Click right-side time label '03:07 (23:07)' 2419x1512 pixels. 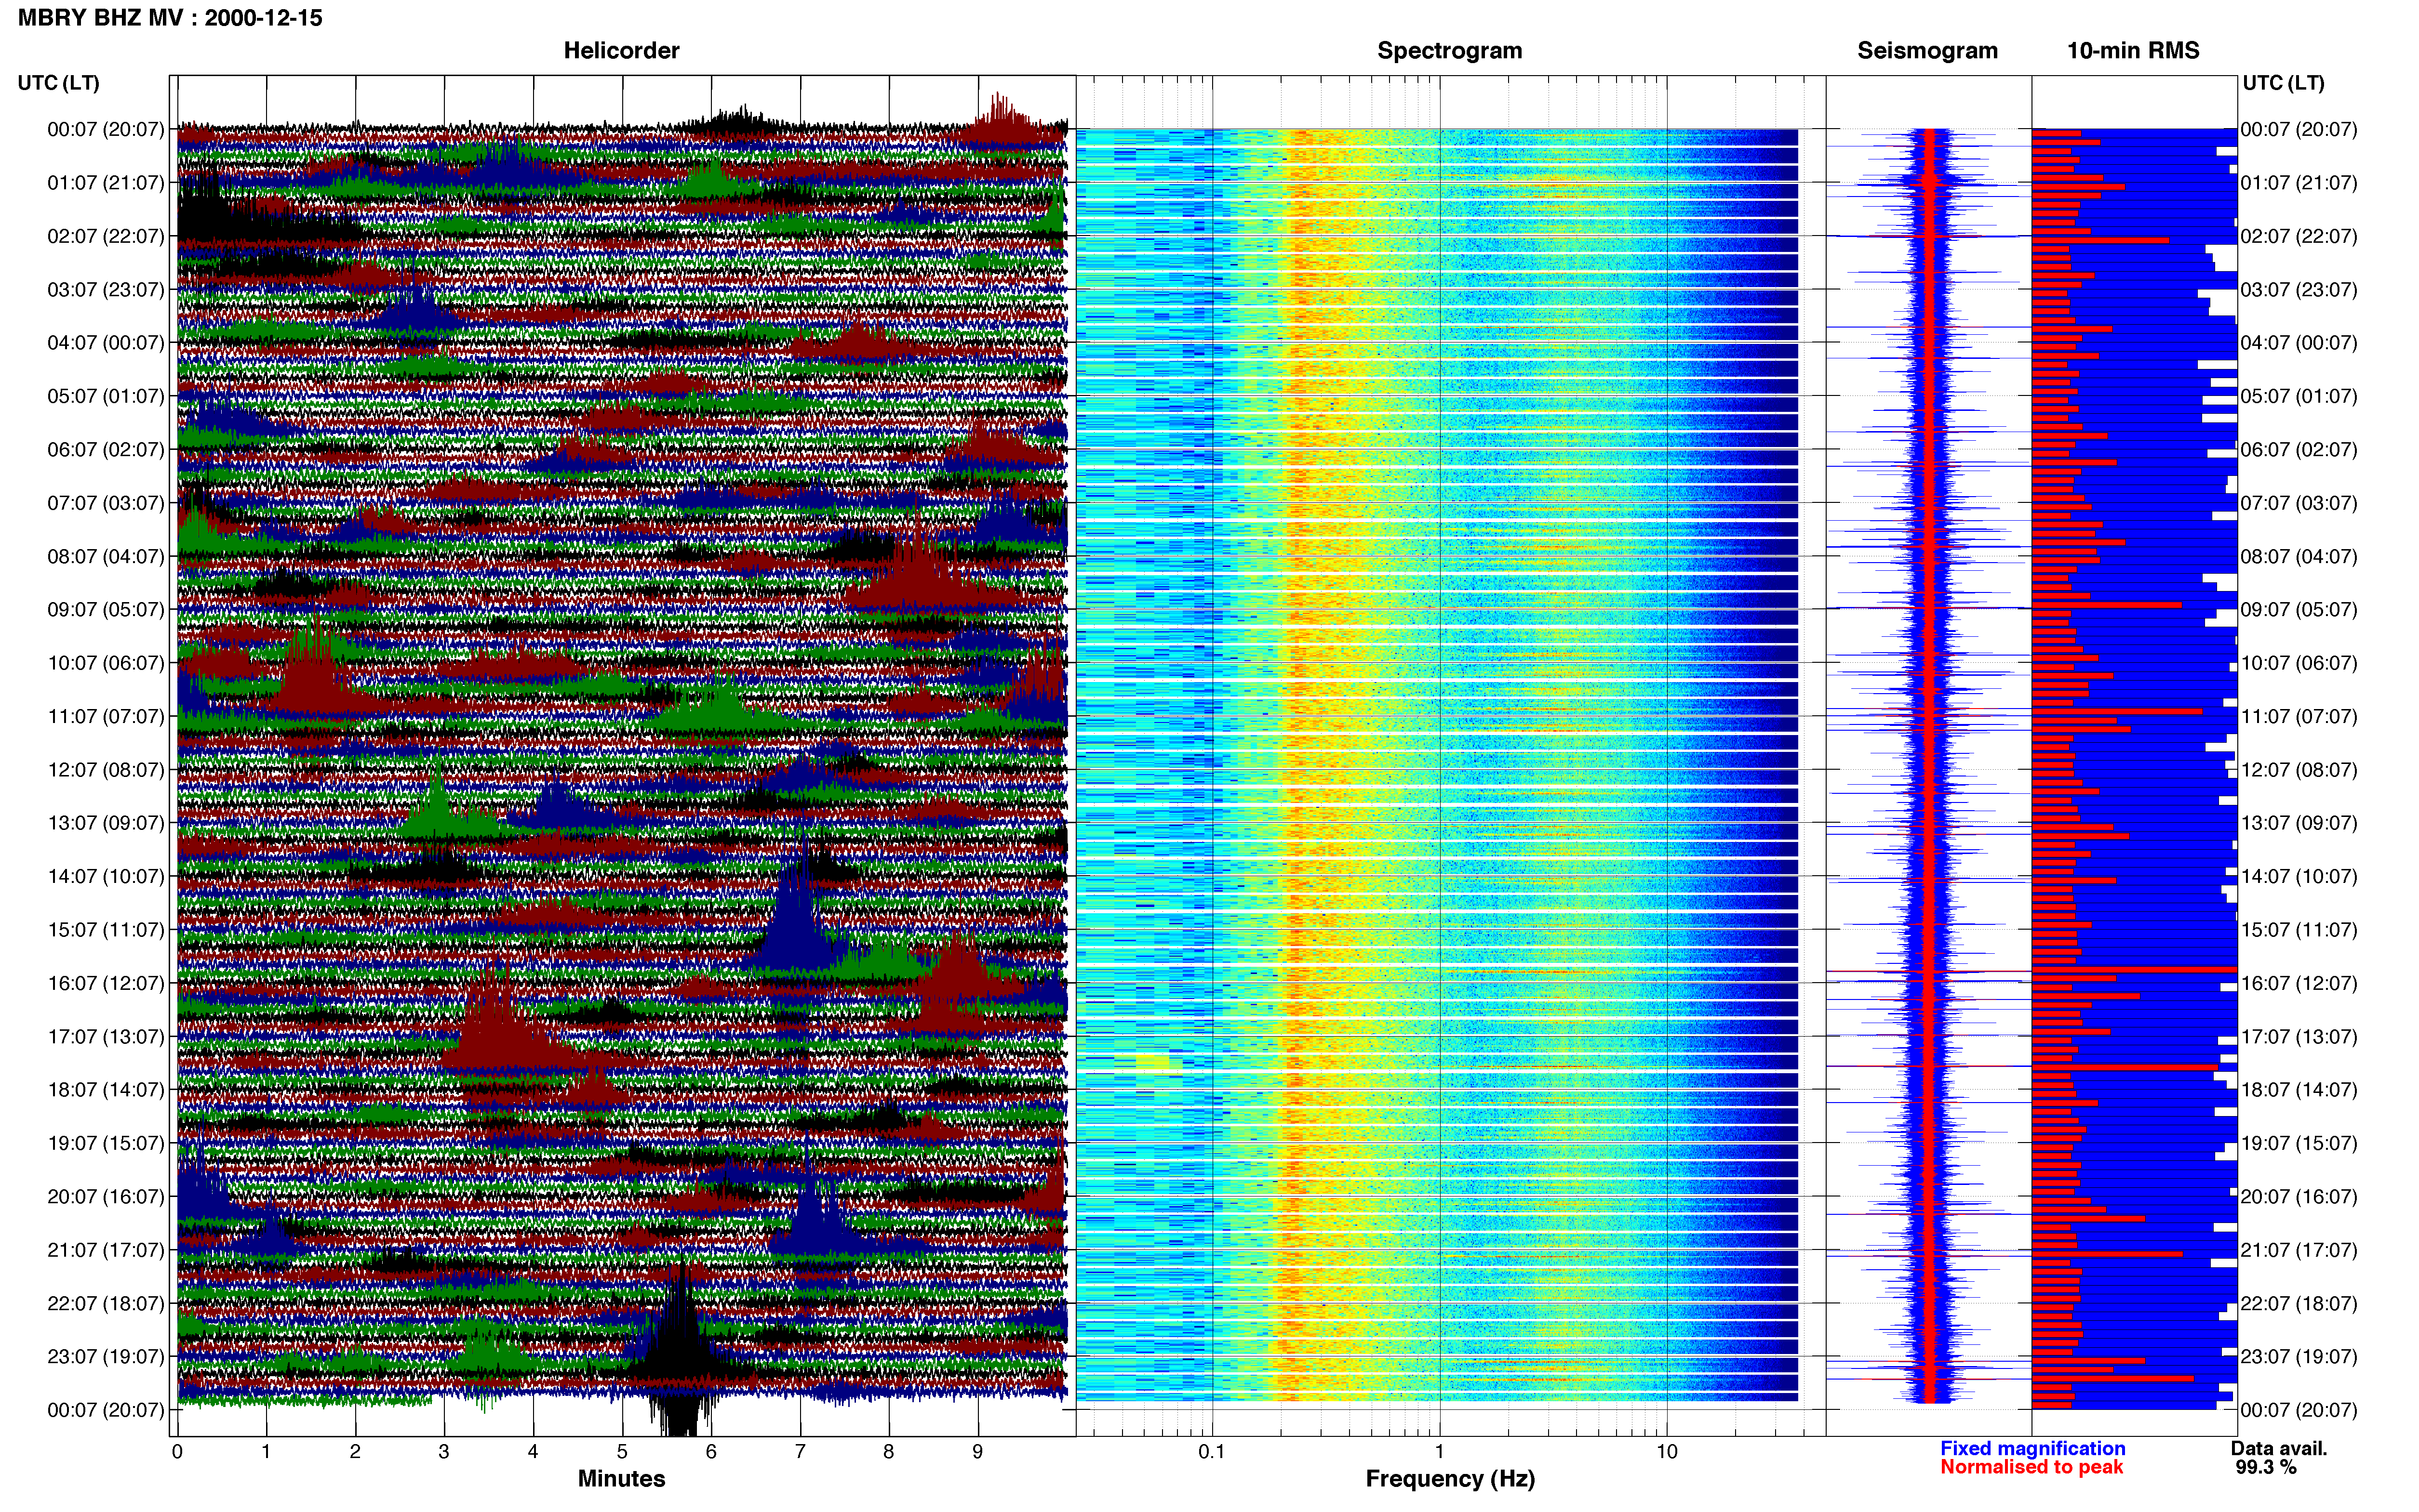click(2299, 289)
